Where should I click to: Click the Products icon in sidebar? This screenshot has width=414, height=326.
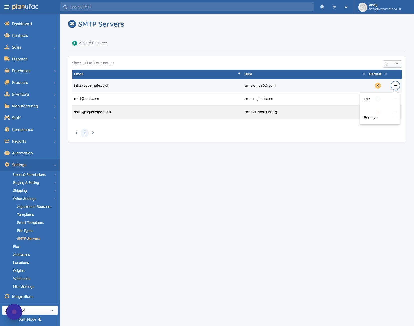click(7, 82)
